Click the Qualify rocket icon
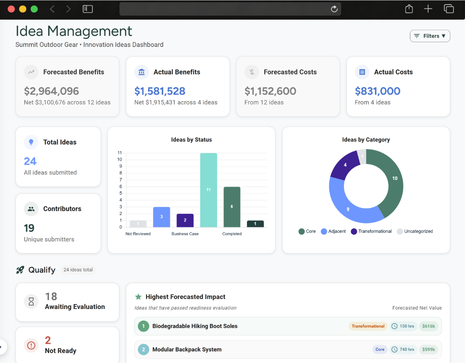The width and height of the screenshot is (465, 364). click(x=20, y=270)
